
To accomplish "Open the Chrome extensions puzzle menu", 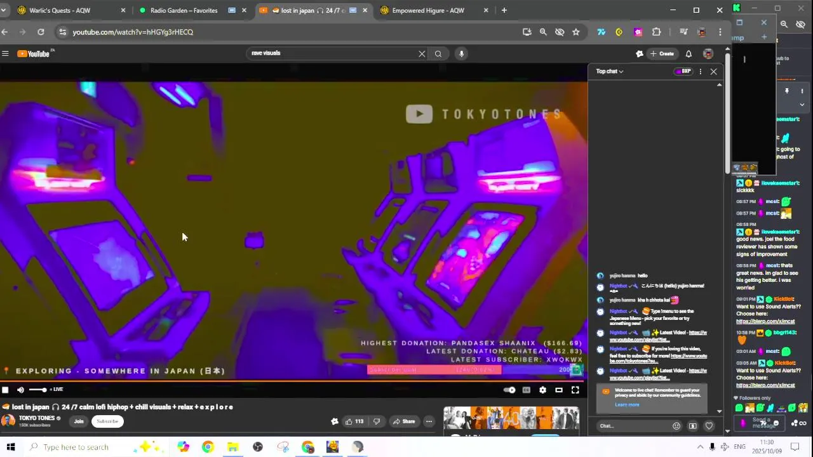I will pyautogui.click(x=656, y=32).
